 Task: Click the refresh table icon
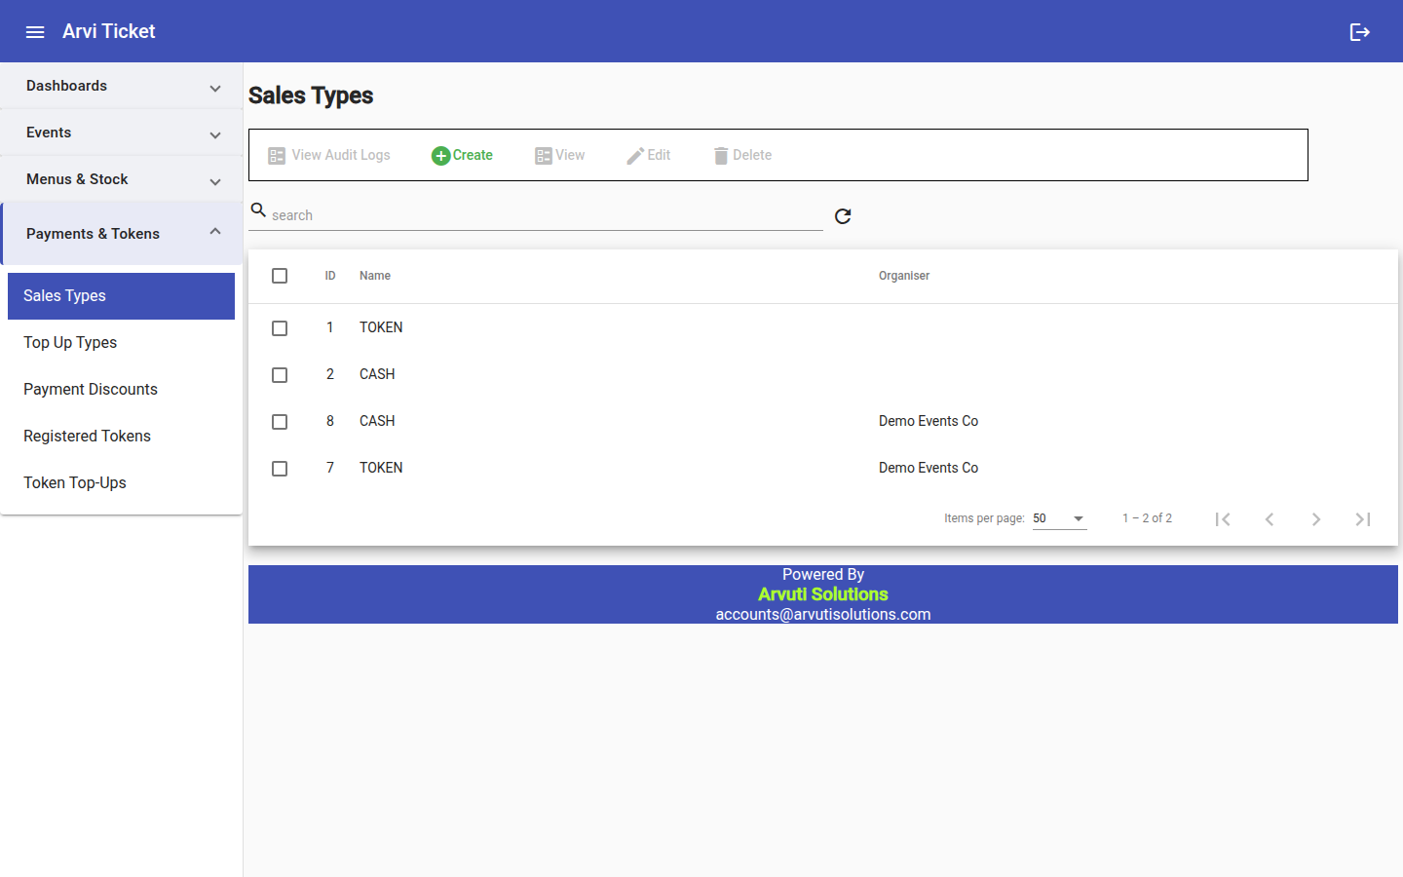pyautogui.click(x=843, y=216)
